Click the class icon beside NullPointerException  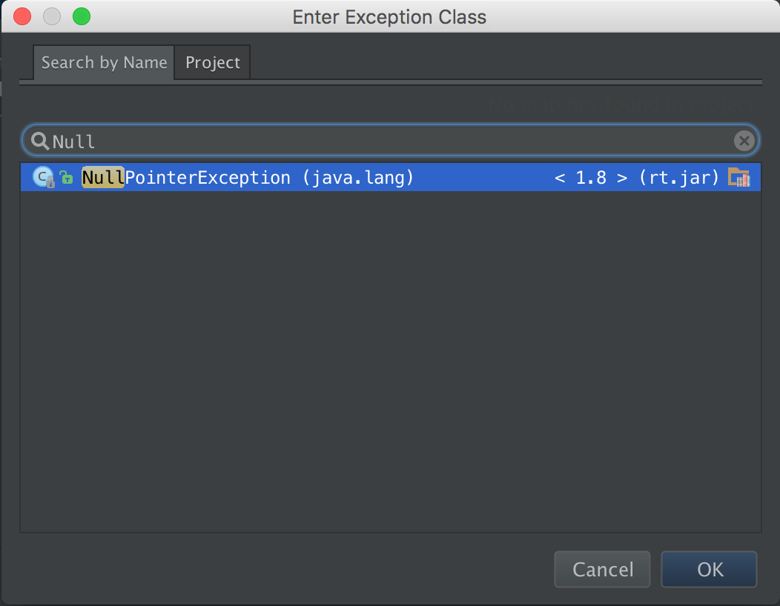tap(42, 177)
